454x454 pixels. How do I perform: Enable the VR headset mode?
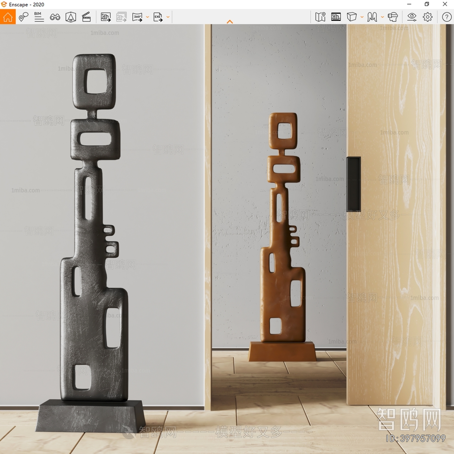(x=393, y=17)
